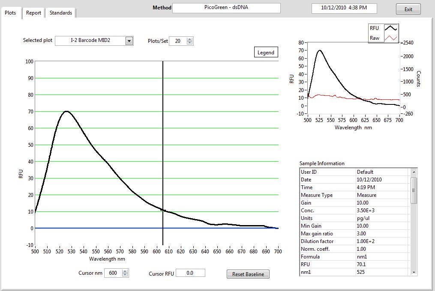
Task: Switch to the Plots tab
Action: click(11, 13)
